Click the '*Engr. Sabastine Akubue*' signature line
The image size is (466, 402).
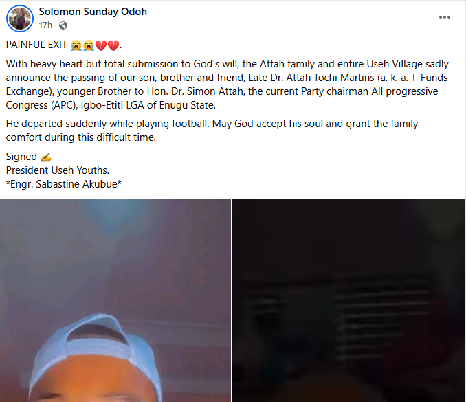coord(64,184)
